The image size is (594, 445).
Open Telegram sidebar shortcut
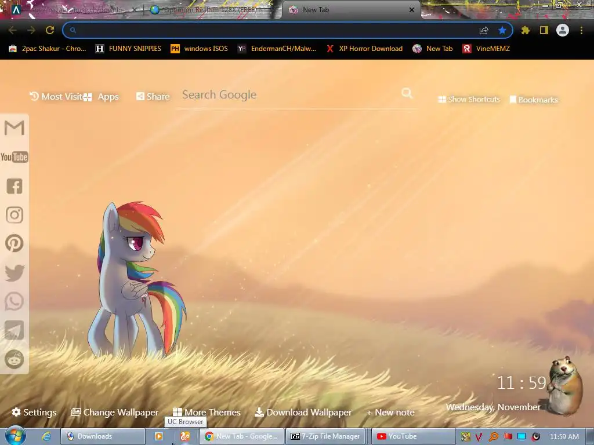pyautogui.click(x=15, y=330)
